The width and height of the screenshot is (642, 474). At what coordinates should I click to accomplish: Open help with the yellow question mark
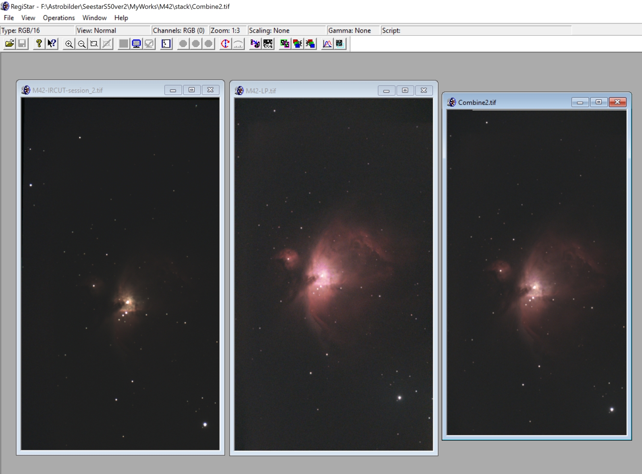point(39,44)
